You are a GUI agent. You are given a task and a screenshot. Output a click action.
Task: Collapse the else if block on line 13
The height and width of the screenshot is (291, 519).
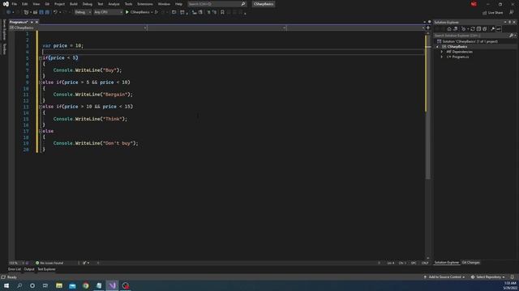(41, 107)
